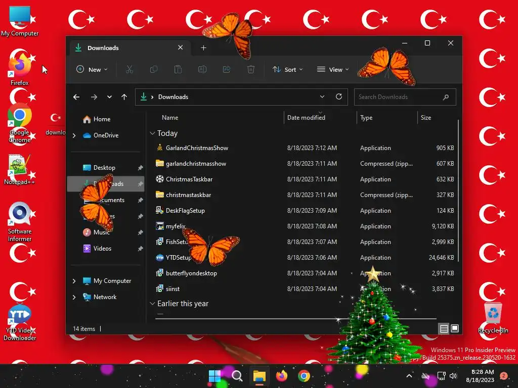Click the Share icon in toolbar

227,69
